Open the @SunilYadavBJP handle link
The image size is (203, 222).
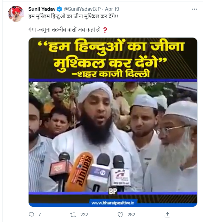coord(82,9)
